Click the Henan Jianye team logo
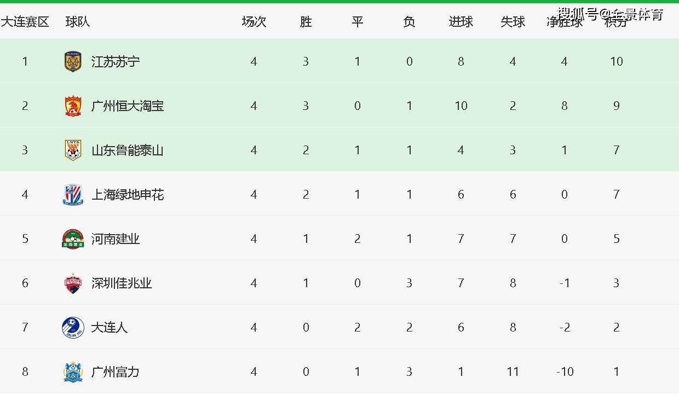The width and height of the screenshot is (679, 395). tap(73, 239)
